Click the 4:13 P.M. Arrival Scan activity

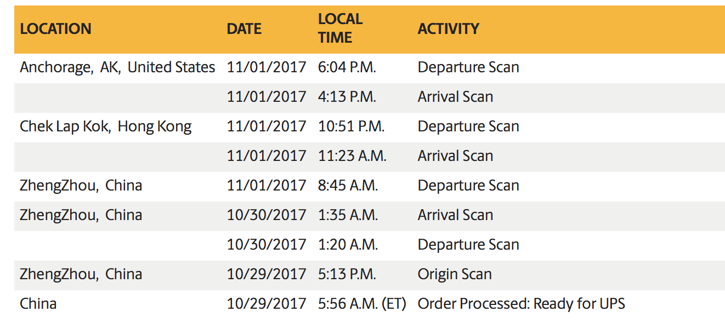[455, 97]
